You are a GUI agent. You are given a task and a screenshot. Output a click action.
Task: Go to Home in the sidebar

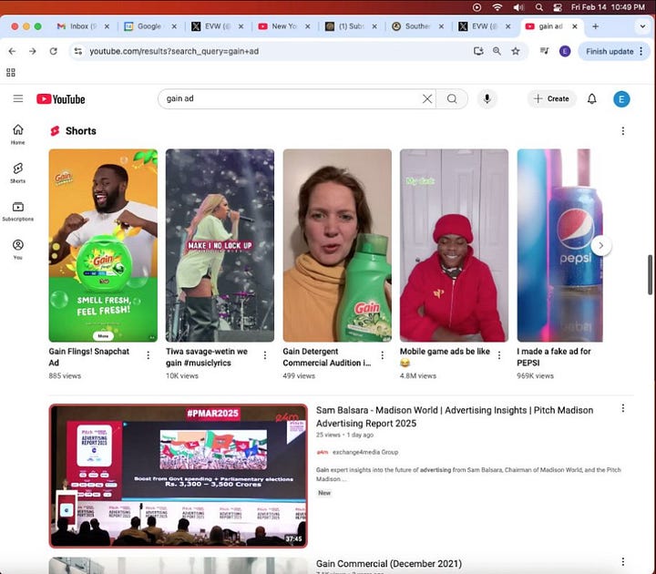(18, 134)
